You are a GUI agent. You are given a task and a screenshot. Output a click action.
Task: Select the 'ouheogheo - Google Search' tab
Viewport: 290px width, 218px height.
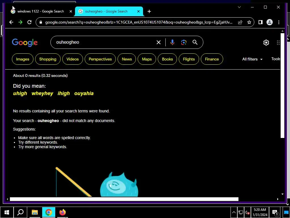pyautogui.click(x=106, y=11)
